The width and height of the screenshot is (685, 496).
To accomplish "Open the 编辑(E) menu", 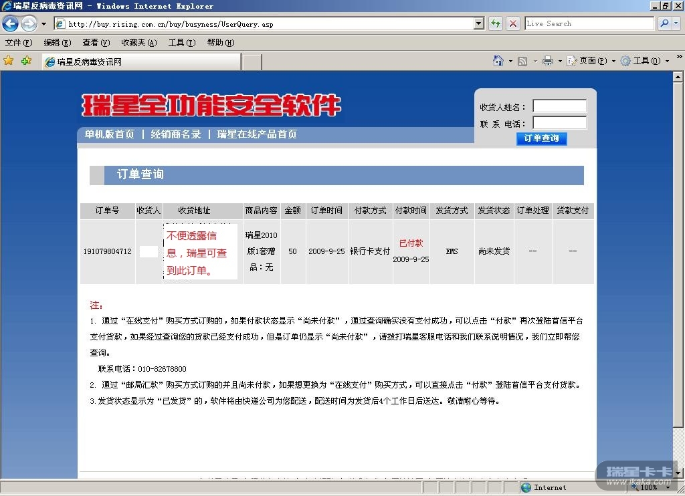I will point(58,42).
